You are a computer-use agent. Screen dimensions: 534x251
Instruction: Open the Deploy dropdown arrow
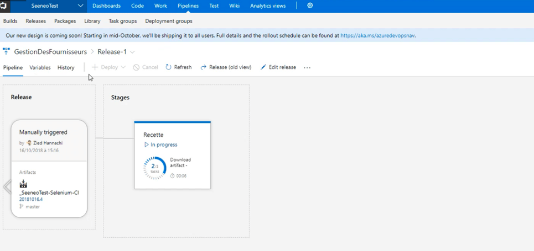click(x=123, y=67)
